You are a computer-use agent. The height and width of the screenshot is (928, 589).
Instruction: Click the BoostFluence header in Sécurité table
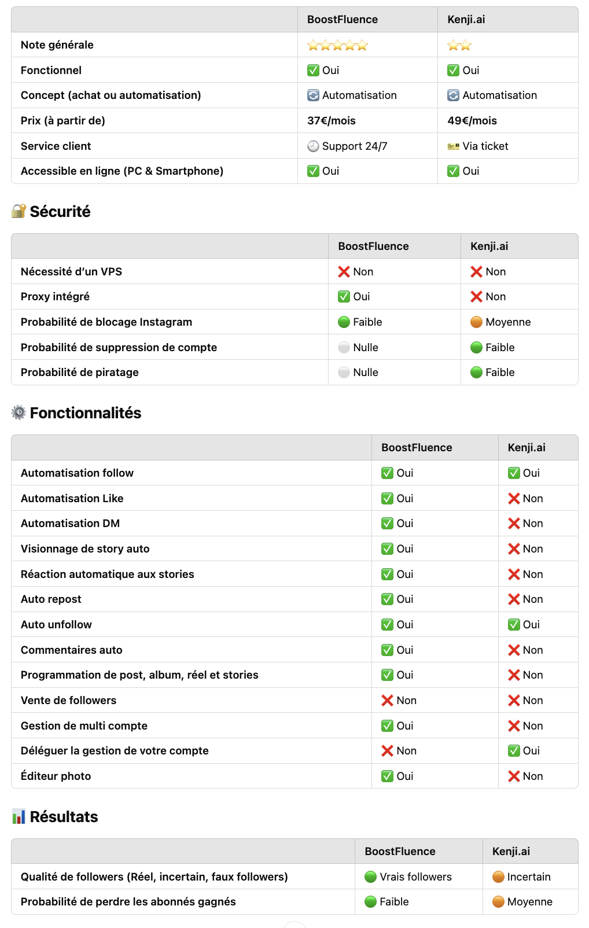tap(373, 246)
